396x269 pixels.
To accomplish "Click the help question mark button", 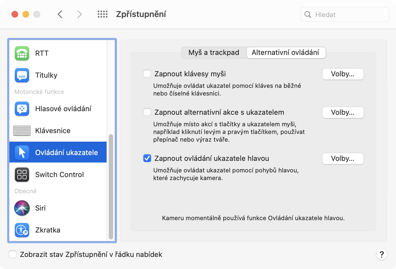I will tap(381, 254).
